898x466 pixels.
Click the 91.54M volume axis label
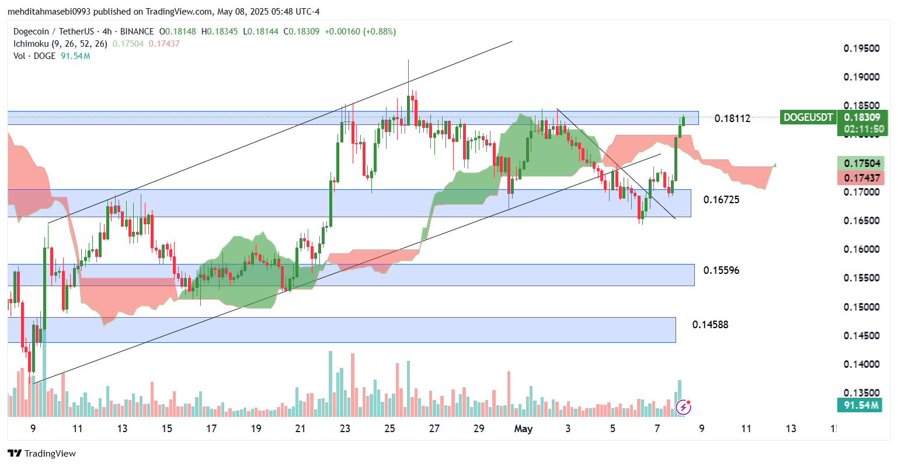859,405
